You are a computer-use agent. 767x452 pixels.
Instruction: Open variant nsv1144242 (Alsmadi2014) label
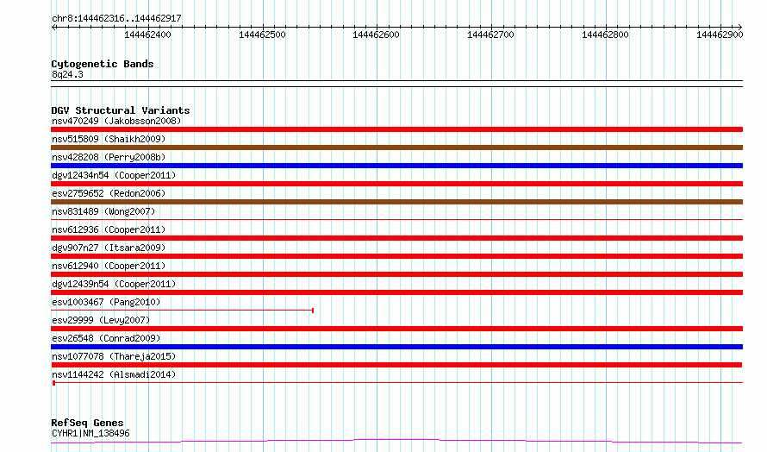click(114, 374)
